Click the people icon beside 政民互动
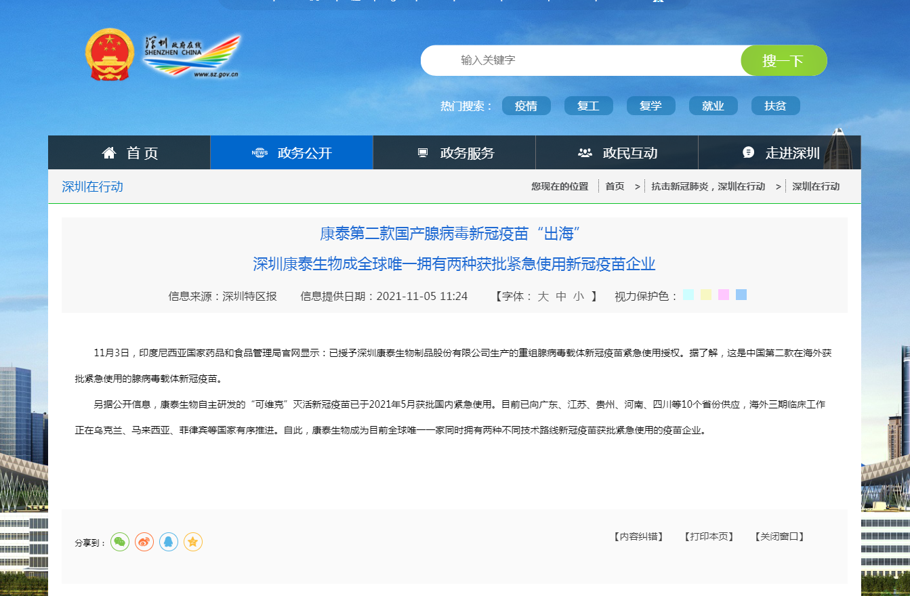The width and height of the screenshot is (910, 596). 585,153
